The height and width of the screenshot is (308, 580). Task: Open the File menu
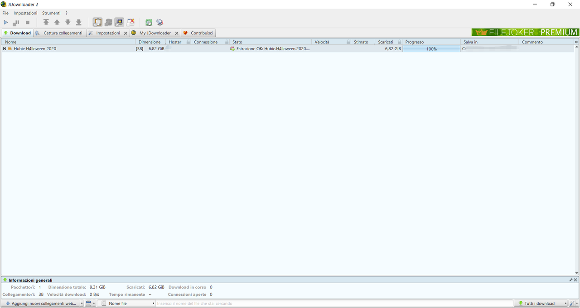coord(5,13)
